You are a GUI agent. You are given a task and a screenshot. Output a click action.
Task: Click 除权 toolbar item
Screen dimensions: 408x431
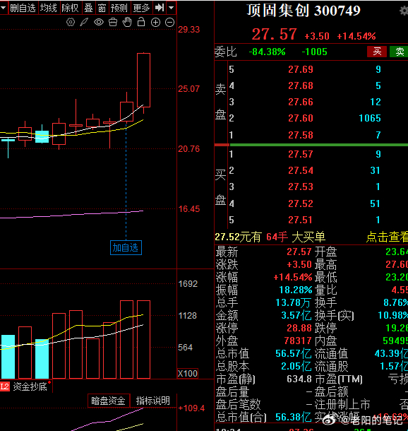[71, 8]
